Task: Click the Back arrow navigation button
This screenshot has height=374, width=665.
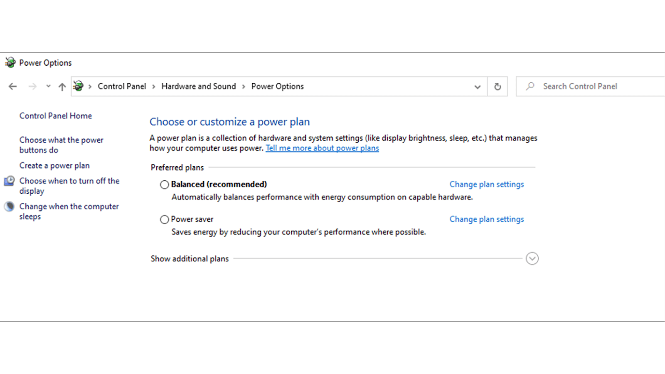Action: (x=13, y=86)
